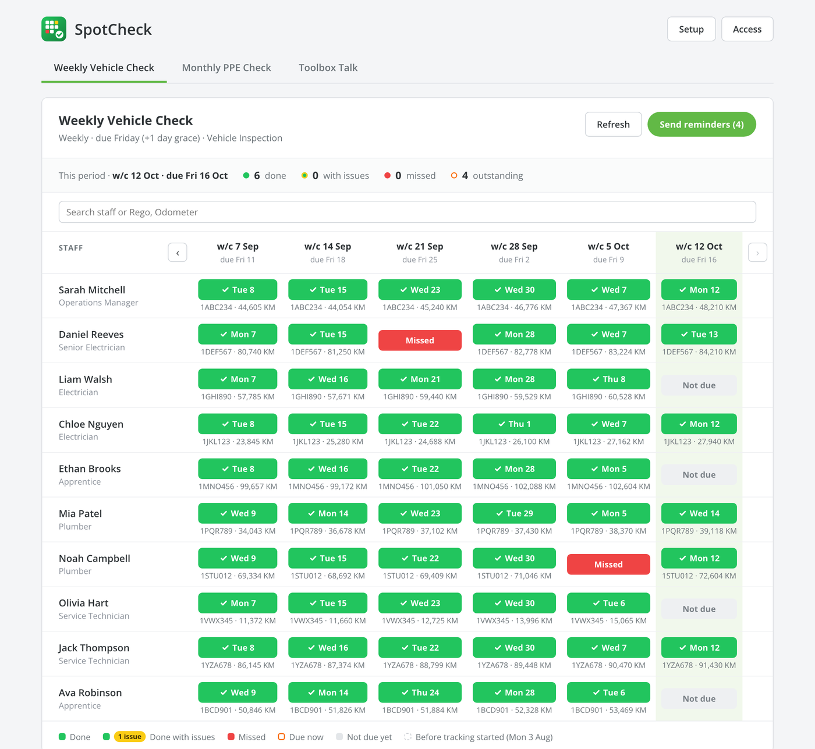Click the w/c 28 Sep column header

[514, 253]
